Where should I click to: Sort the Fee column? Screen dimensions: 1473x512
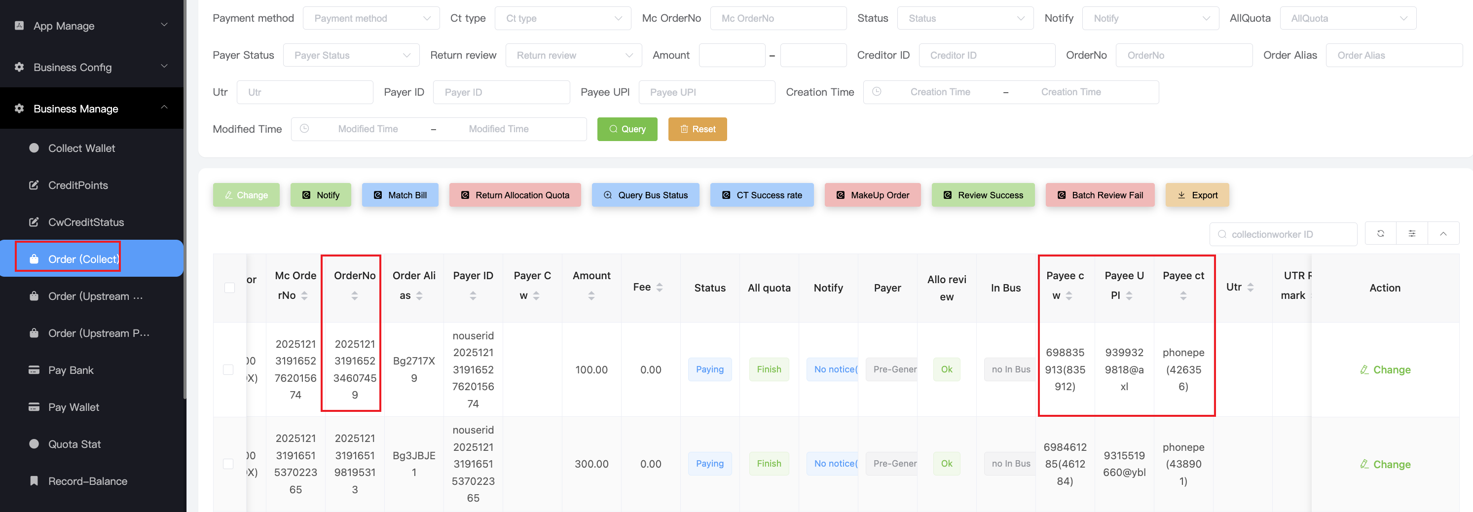click(660, 288)
